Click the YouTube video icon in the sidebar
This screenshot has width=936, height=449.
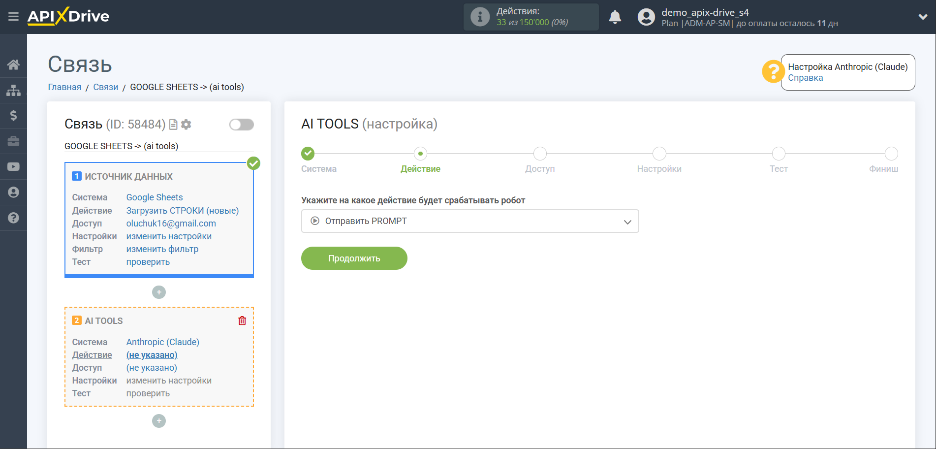[x=13, y=167]
